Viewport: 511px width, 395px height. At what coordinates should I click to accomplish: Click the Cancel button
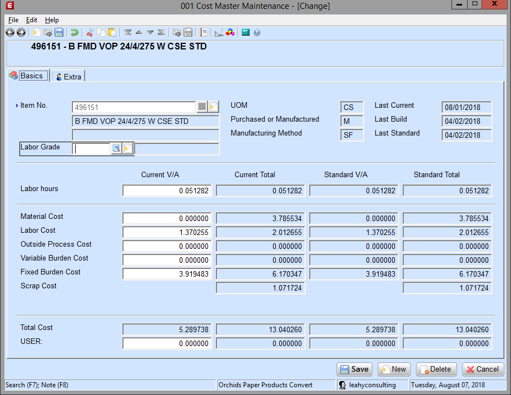coord(483,369)
